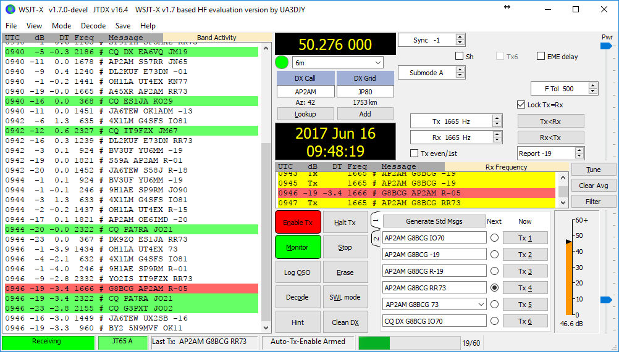619x352 pixels.
Task: Click Halt Tx button
Action: (345, 222)
